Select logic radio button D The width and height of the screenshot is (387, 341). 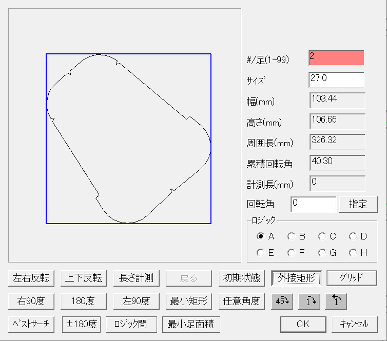[x=353, y=236]
